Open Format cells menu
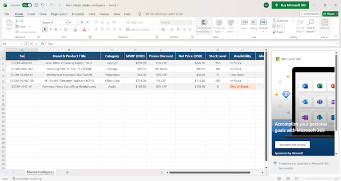The image size is (341, 181). (263, 26)
